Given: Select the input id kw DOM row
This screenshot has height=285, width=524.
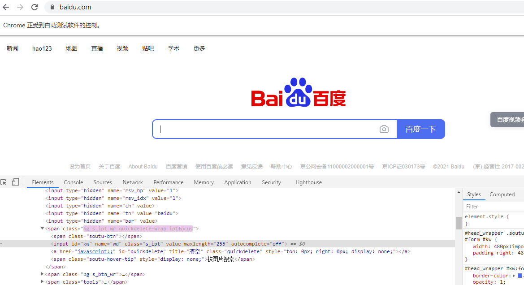Looking at the screenshot, I should pyautogui.click(x=227, y=244).
